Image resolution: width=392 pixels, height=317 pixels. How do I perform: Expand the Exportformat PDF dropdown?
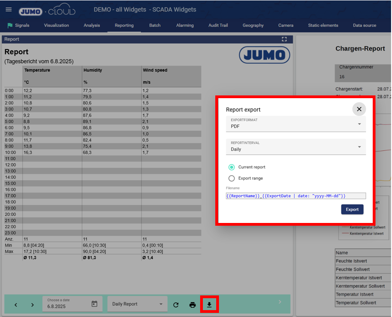[x=296, y=124]
